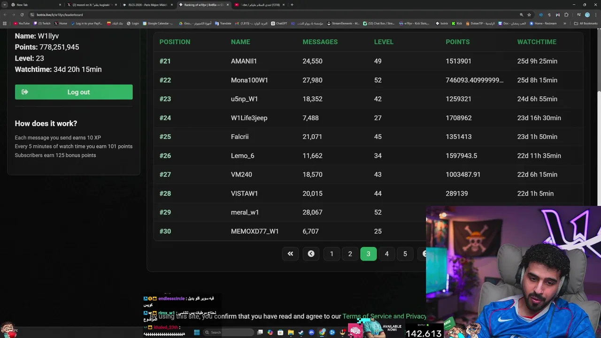Open the botrix bookmark
The height and width of the screenshot is (338, 601).
(442, 23)
